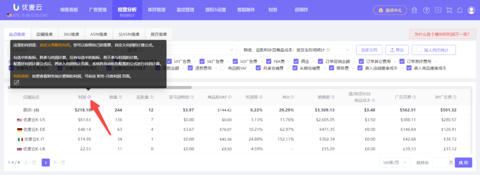
Task: Open the user avatar menu
Action: [471, 10]
